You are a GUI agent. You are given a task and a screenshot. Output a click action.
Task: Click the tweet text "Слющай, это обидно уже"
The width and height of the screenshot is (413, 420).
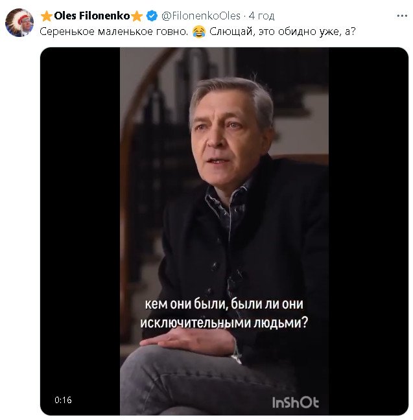point(277,32)
